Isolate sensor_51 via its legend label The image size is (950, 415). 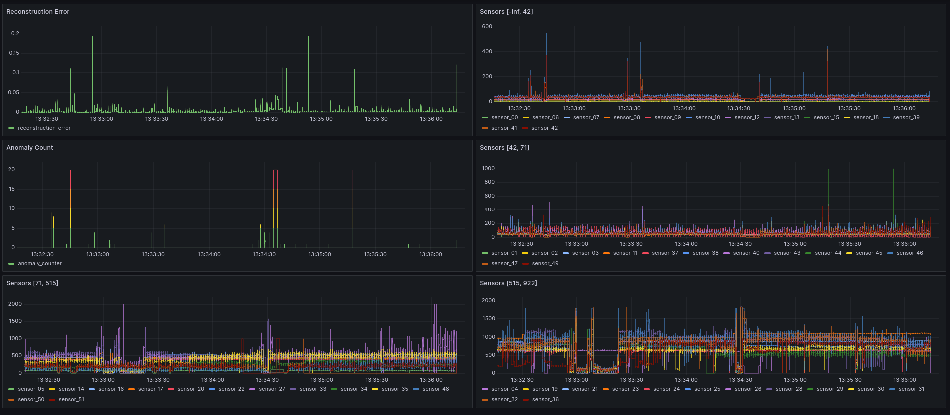point(72,400)
